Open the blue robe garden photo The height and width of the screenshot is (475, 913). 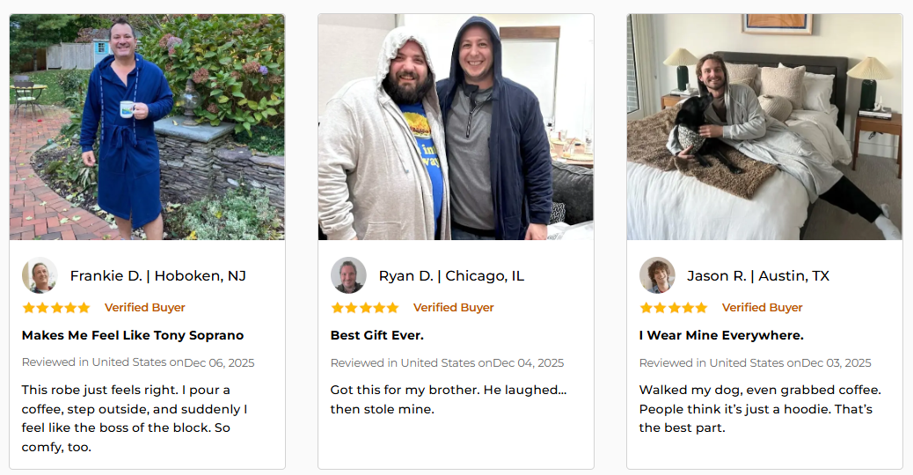click(x=147, y=127)
